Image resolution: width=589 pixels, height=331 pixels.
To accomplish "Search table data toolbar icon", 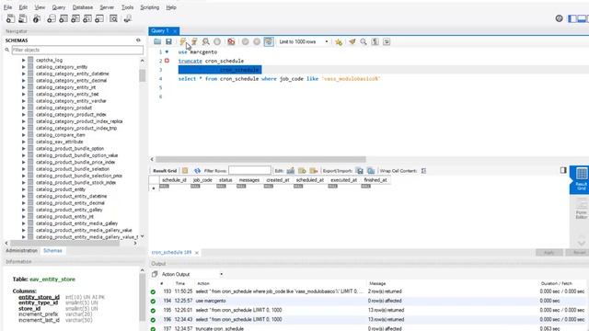I will click(x=113, y=18).
